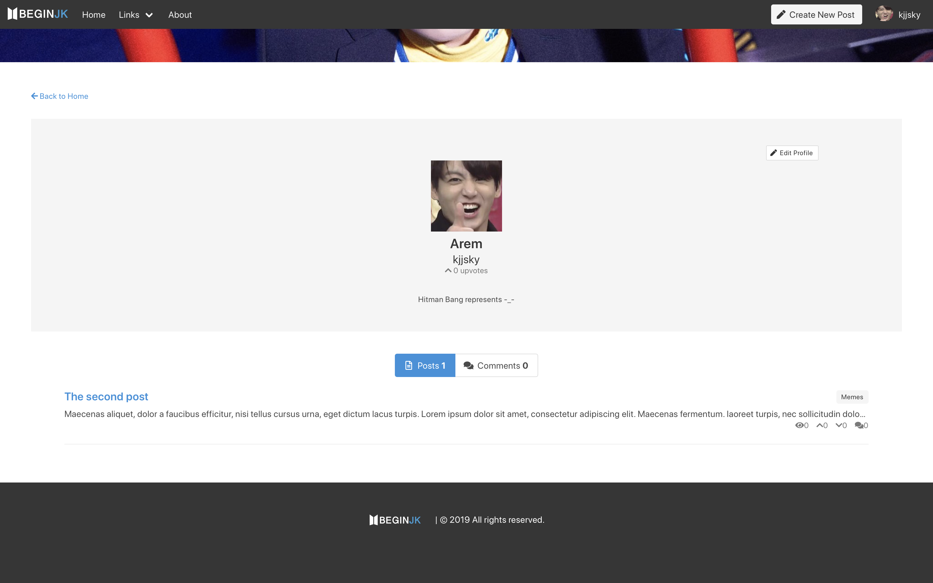
Task: Click the Create New Post button
Action: click(x=816, y=15)
